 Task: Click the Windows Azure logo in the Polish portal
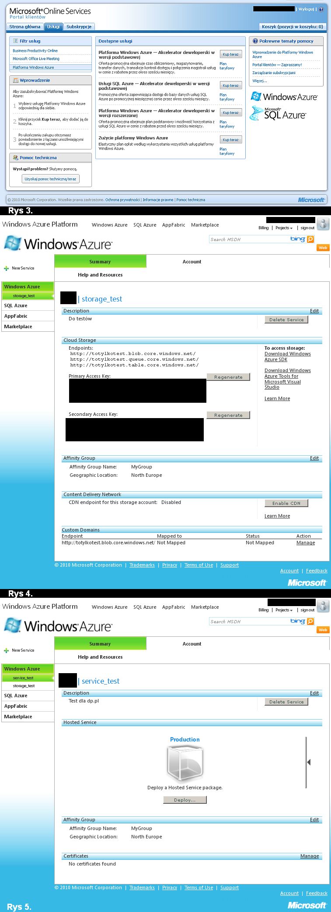pyautogui.click(x=284, y=96)
